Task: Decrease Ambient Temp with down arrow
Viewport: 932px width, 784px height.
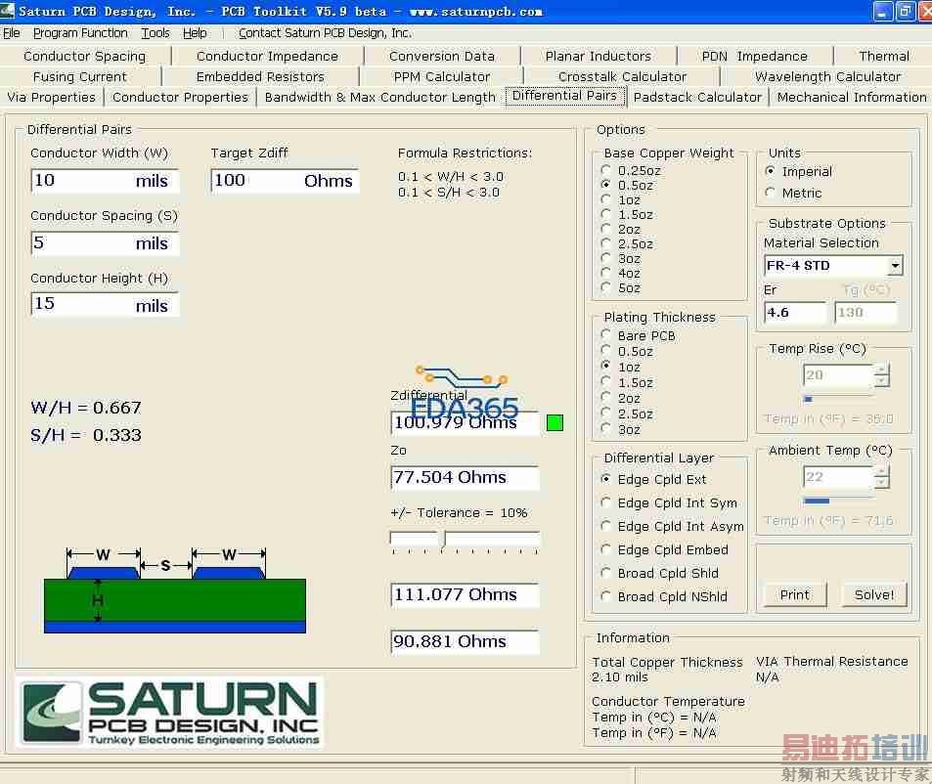Action: [882, 483]
